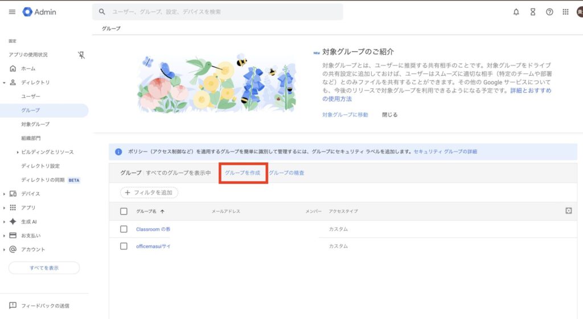
Task: Click the グループを作成 link
Action: [243, 173]
